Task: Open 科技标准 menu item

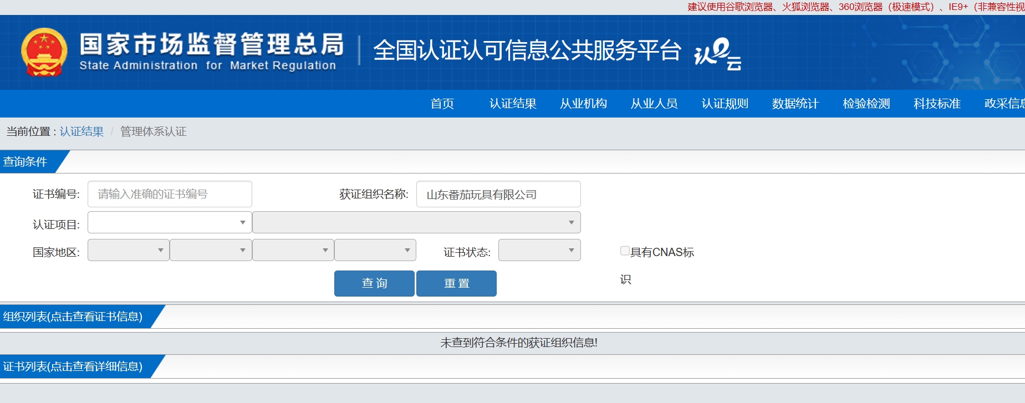Action: (x=937, y=104)
